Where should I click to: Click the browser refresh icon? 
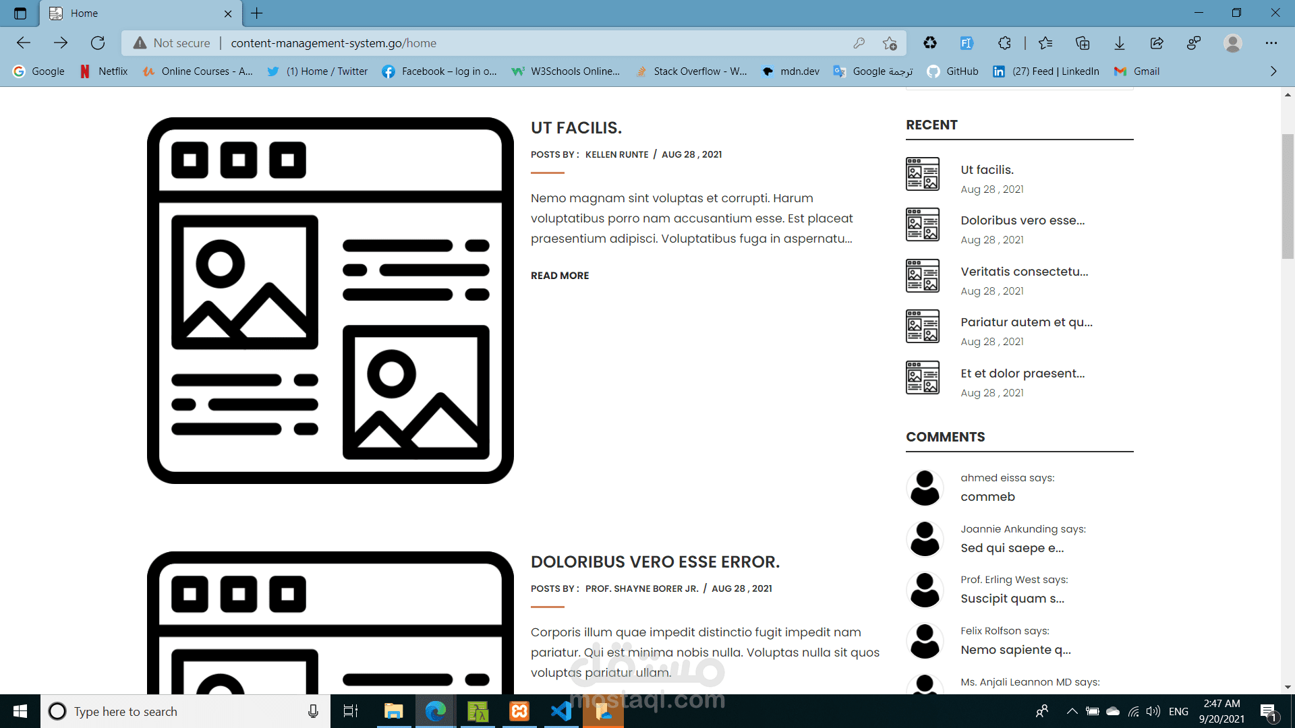pyautogui.click(x=98, y=43)
